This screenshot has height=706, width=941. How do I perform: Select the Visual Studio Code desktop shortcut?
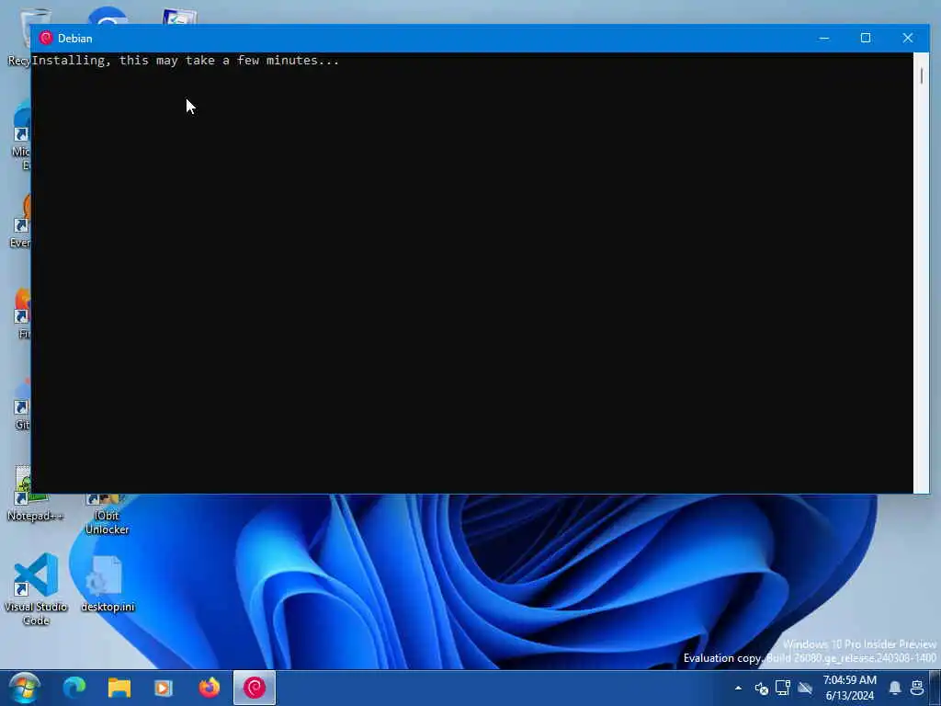(36, 589)
